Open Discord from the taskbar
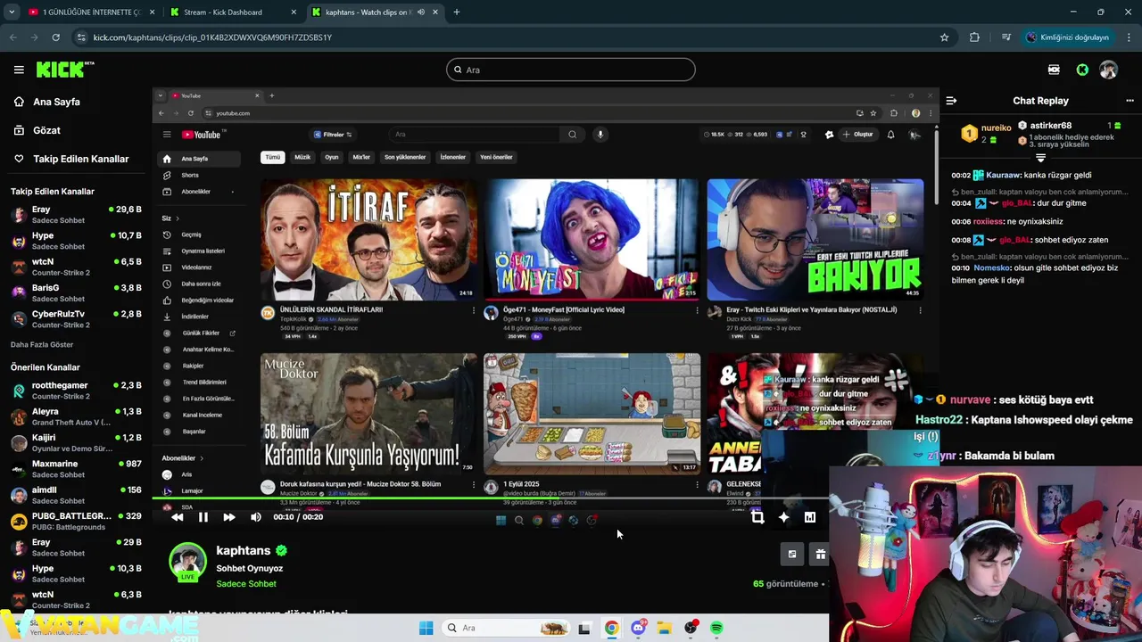 coord(638,628)
